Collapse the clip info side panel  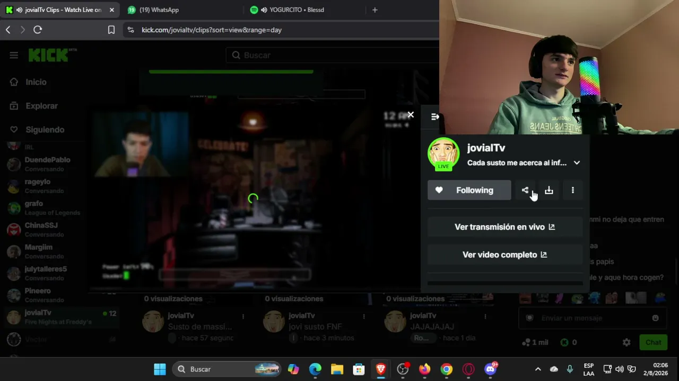(x=435, y=117)
